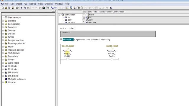Click the Open folder toolbar icon
Image resolution: width=189 pixels, height=106 pixels.
6,8
